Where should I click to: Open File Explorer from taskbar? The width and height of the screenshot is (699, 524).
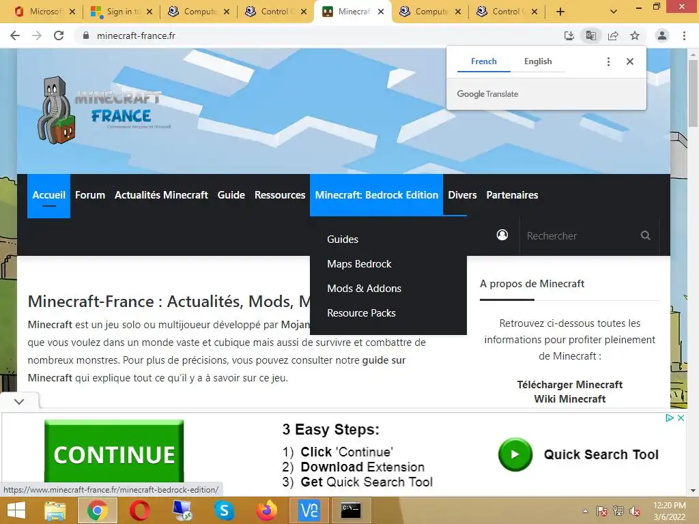coord(55,510)
